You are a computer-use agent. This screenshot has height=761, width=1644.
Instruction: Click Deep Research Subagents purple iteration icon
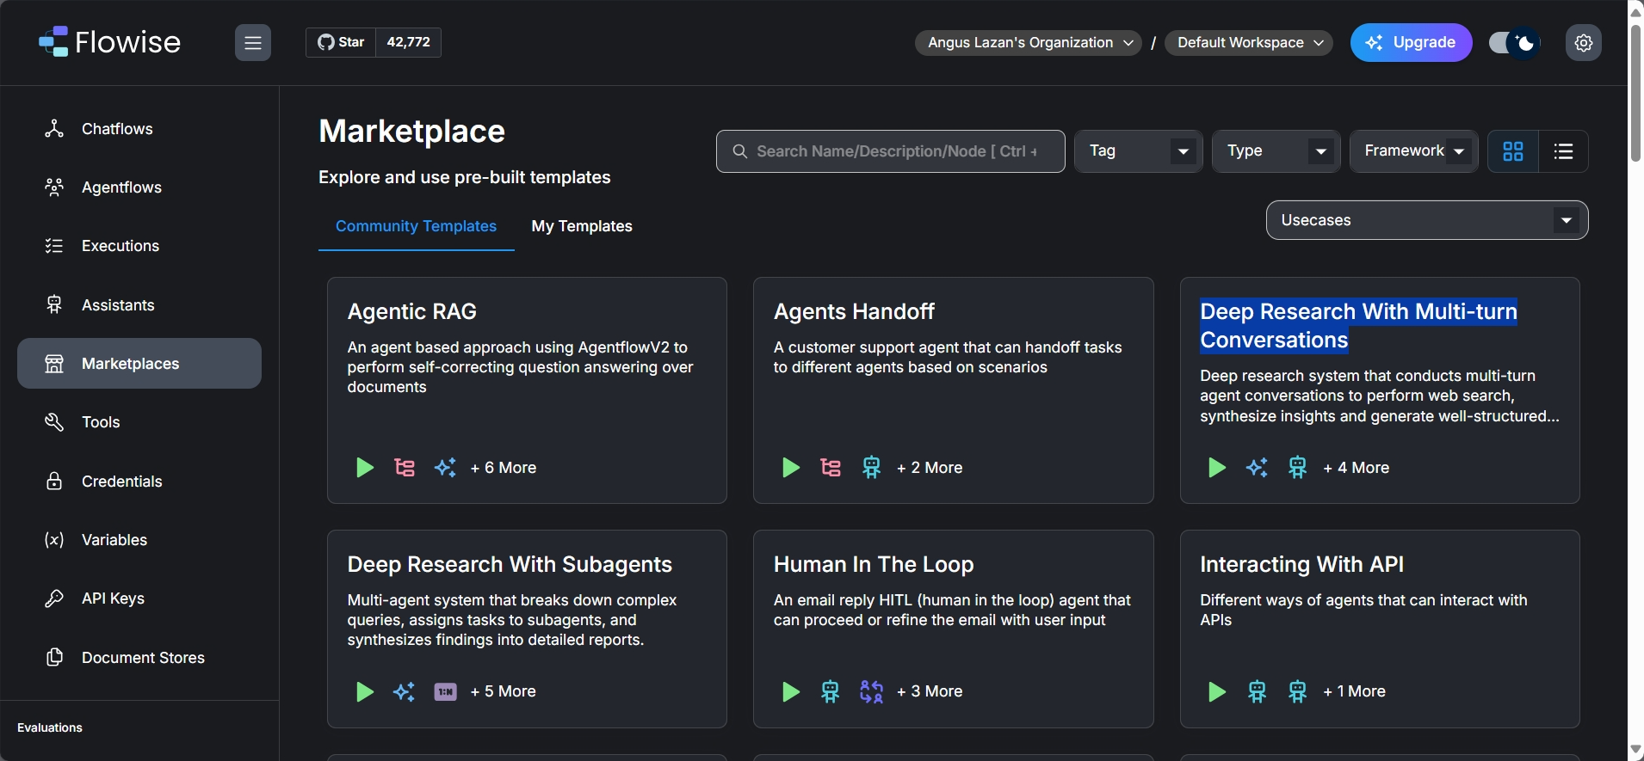coord(445,691)
